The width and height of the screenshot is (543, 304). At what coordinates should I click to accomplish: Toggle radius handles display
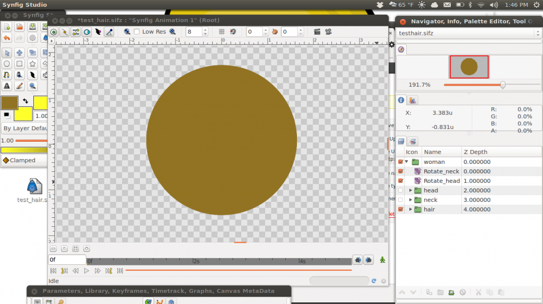pyautogui.click(x=87, y=32)
